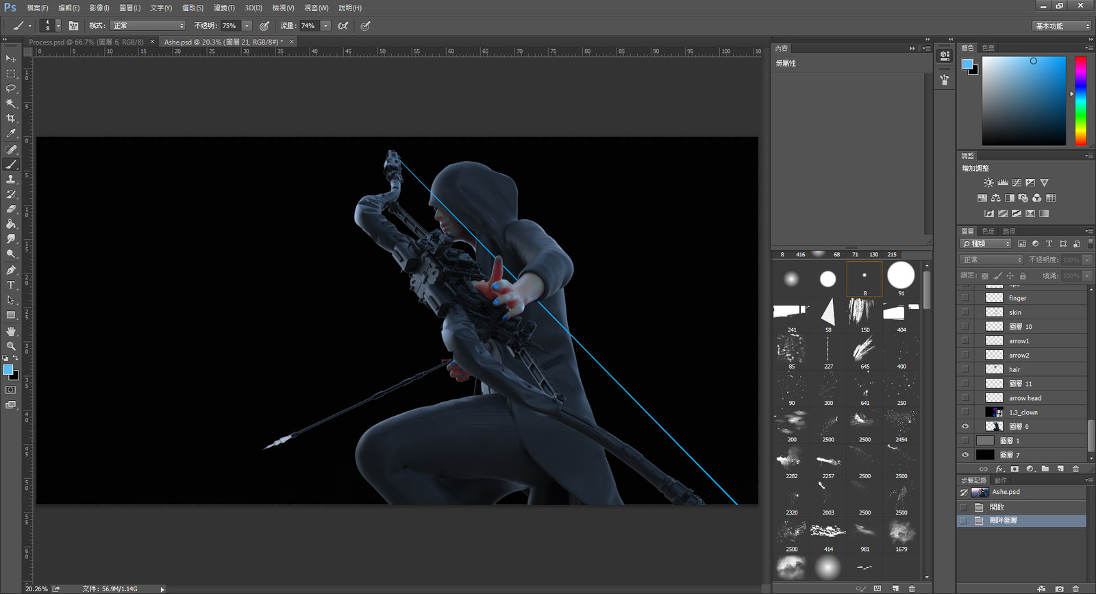
Task: Select the Zoom tool
Action: pos(11,346)
